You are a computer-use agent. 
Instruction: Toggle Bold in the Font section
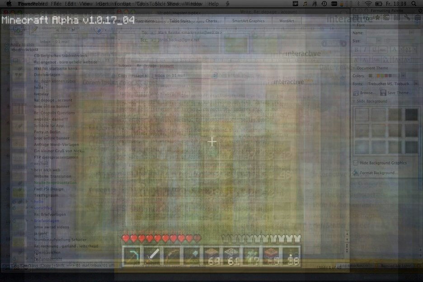pyautogui.click(x=357, y=50)
